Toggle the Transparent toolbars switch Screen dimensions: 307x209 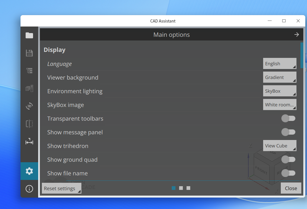tap(288, 118)
